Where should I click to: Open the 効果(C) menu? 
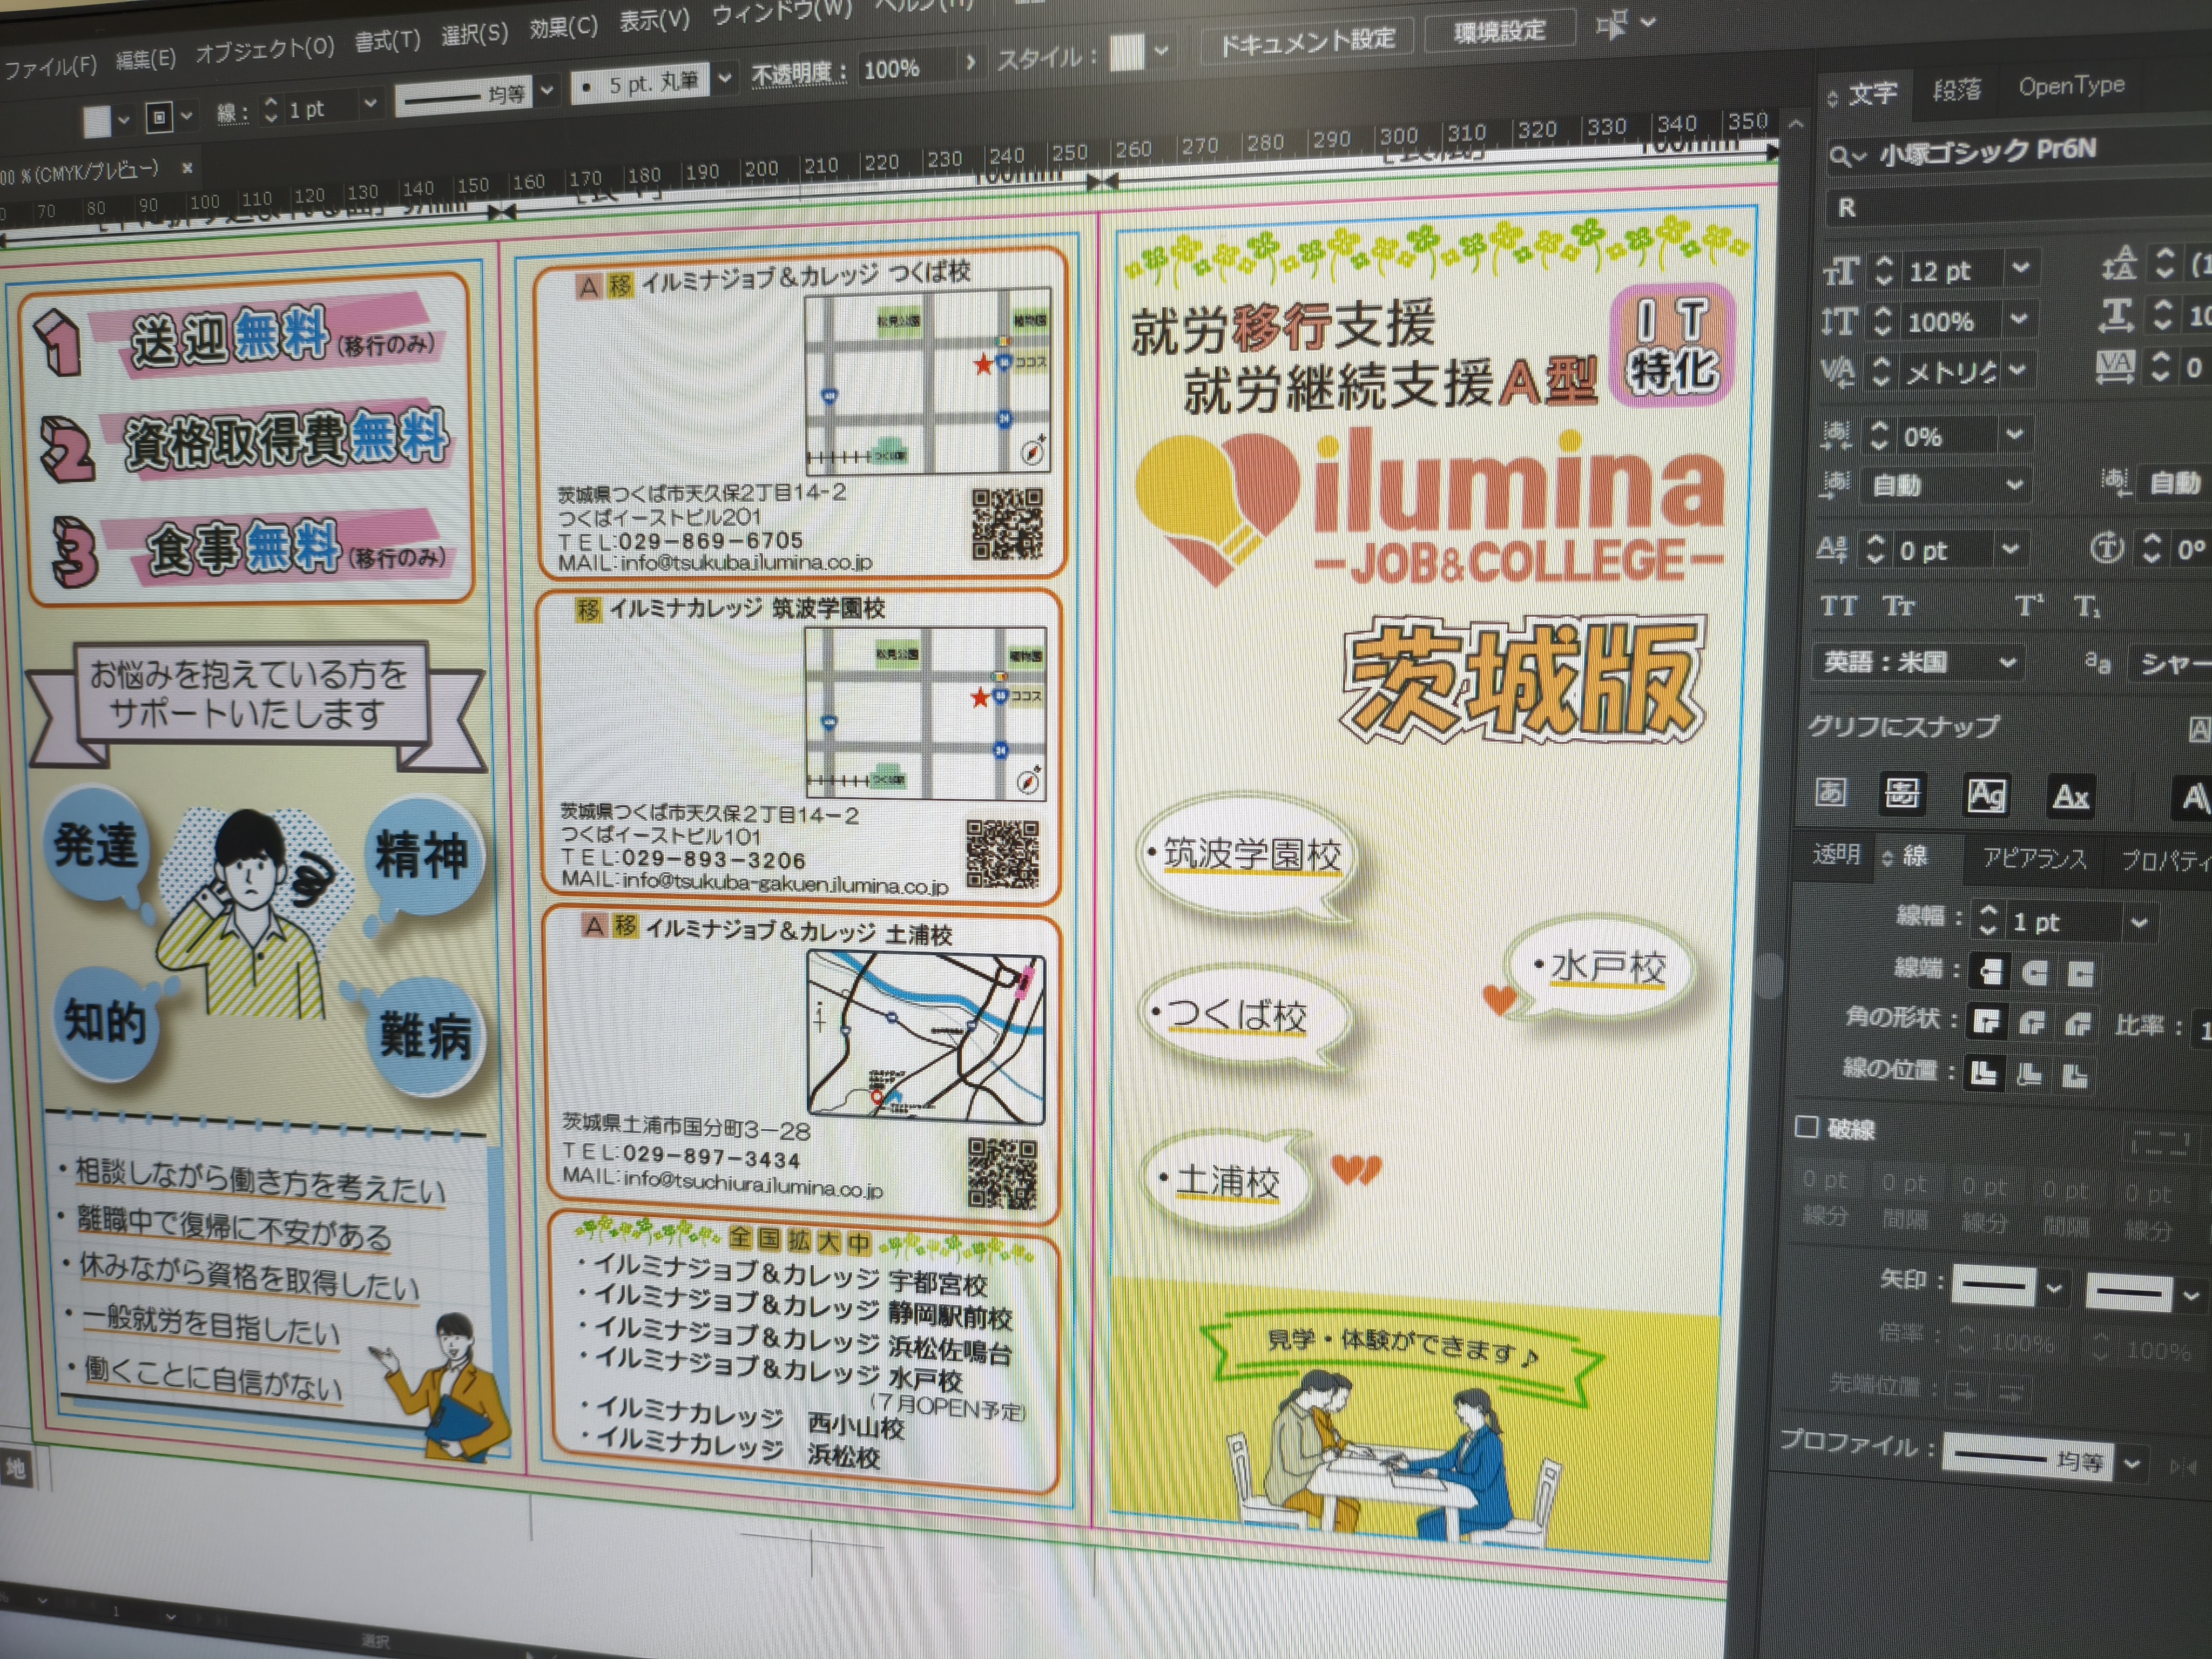click(563, 28)
